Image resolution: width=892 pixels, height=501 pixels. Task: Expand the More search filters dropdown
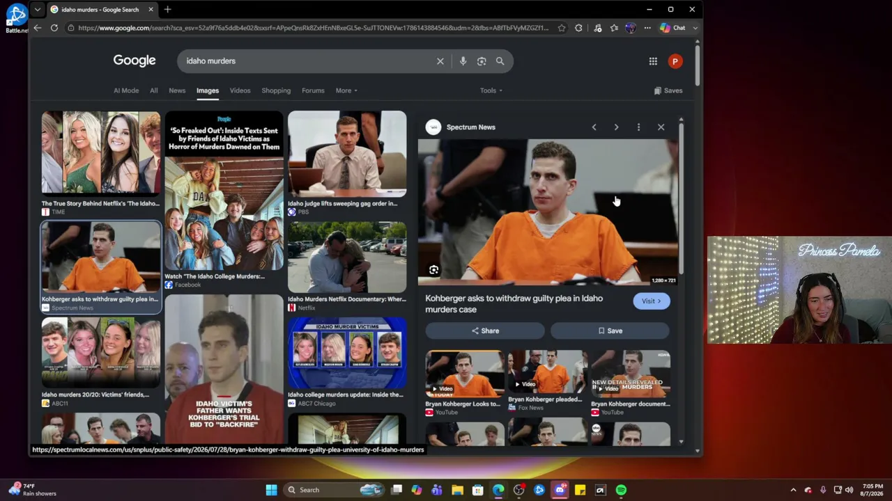pos(346,90)
